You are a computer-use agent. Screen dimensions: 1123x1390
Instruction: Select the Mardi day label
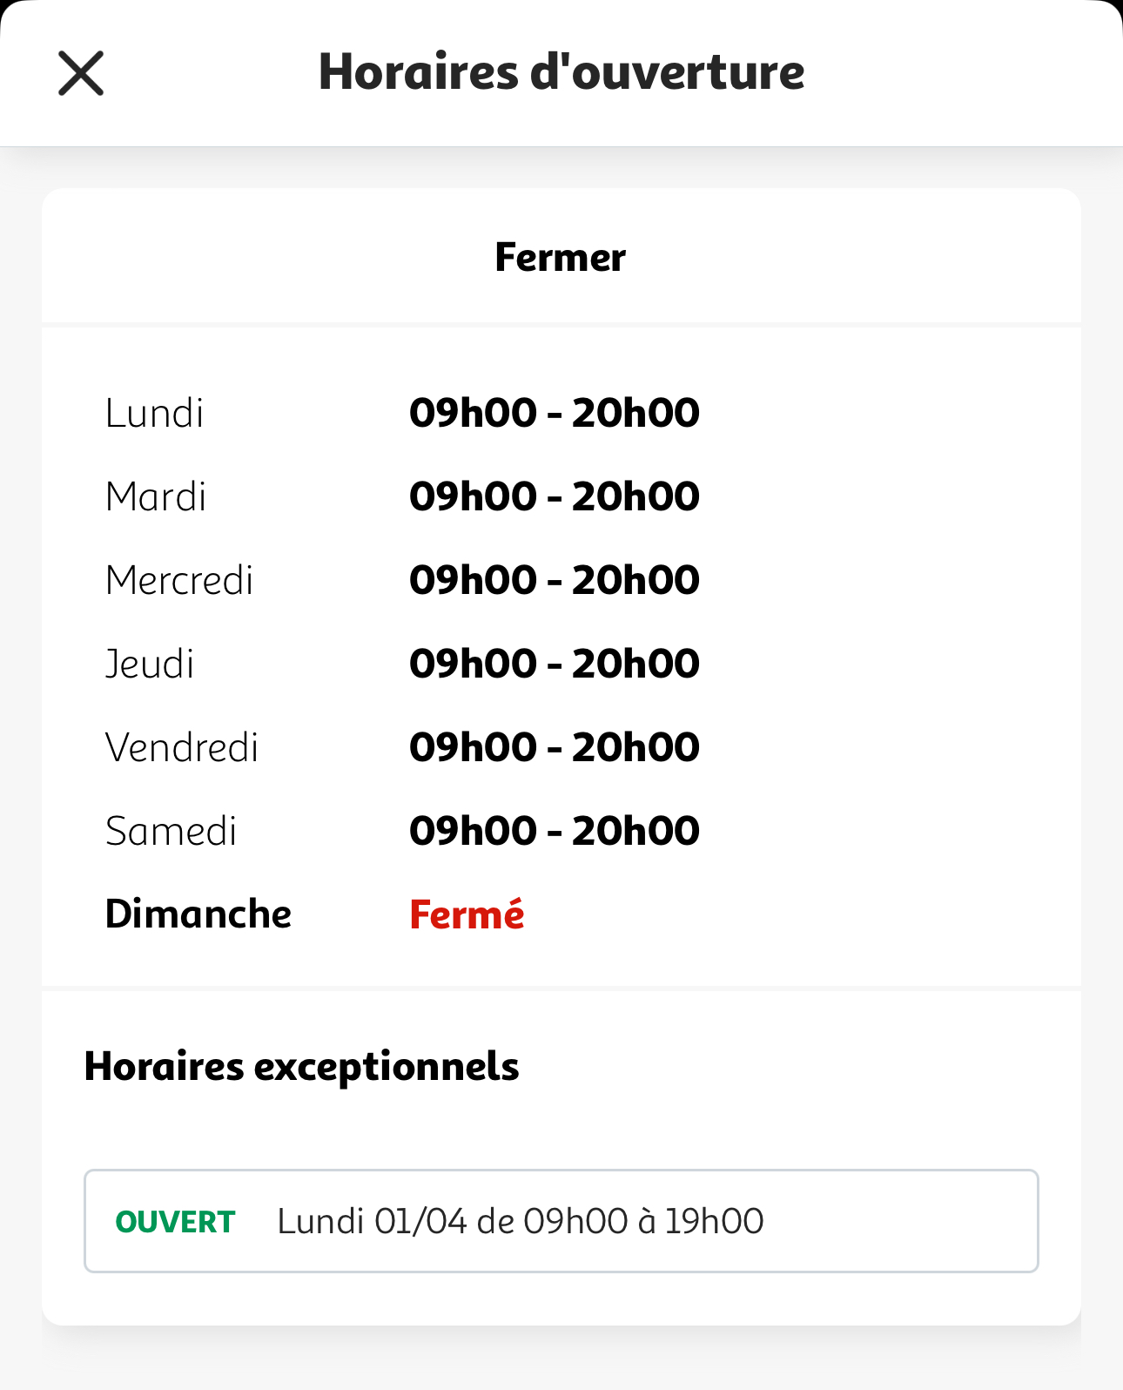(x=156, y=496)
